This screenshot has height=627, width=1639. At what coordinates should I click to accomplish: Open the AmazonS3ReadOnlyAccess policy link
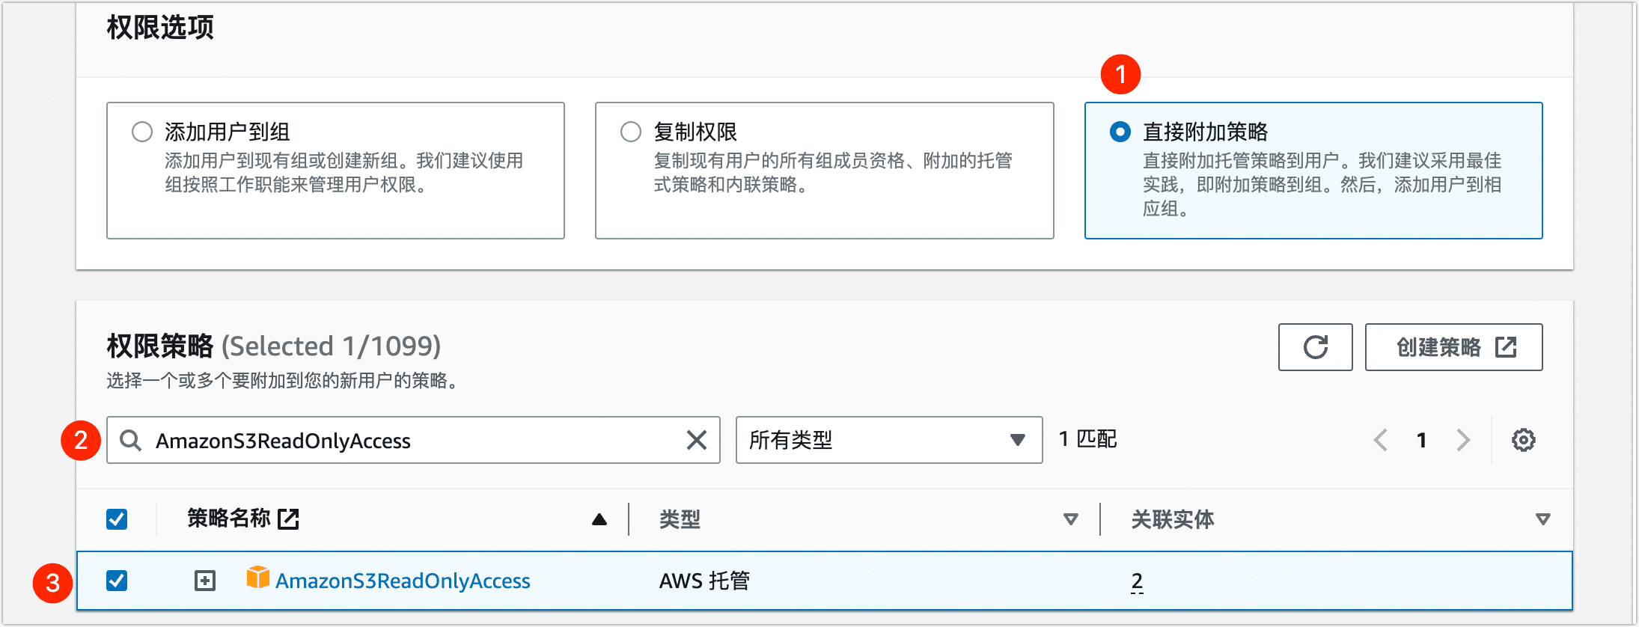(x=403, y=581)
